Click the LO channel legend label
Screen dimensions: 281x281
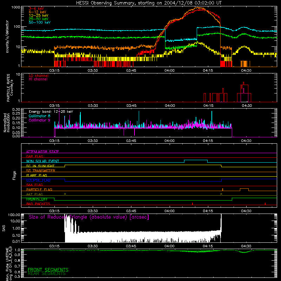click(39, 76)
